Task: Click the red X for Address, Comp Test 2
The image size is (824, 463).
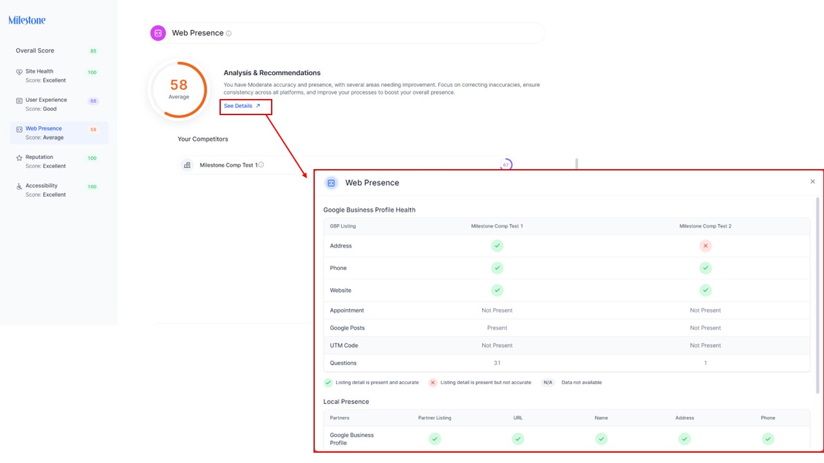Action: point(706,246)
